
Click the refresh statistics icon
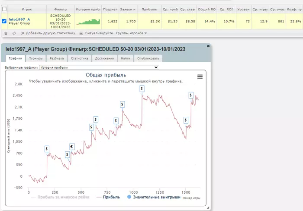point(14,33)
